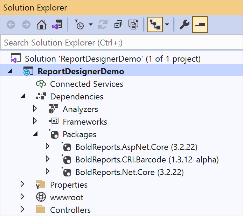
Task: Open the Pending Changes Filter clock icon
Action: tap(79, 25)
